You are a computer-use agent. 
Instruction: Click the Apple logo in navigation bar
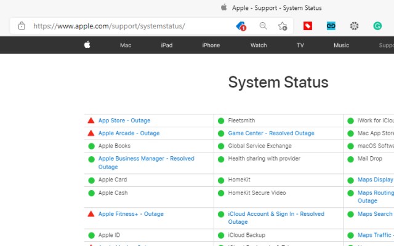coord(87,45)
